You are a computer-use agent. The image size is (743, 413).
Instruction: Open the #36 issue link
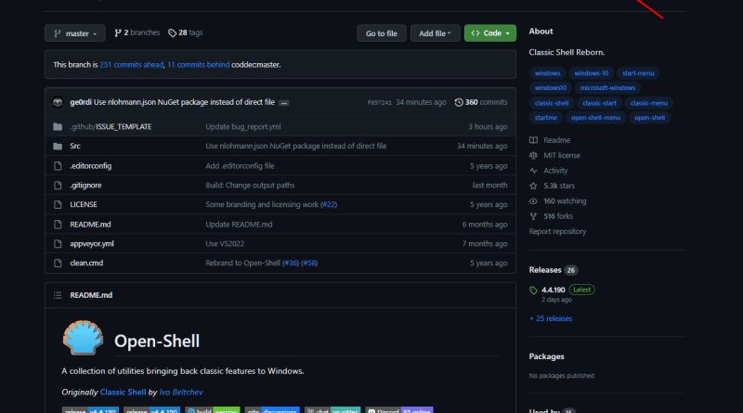coord(291,263)
